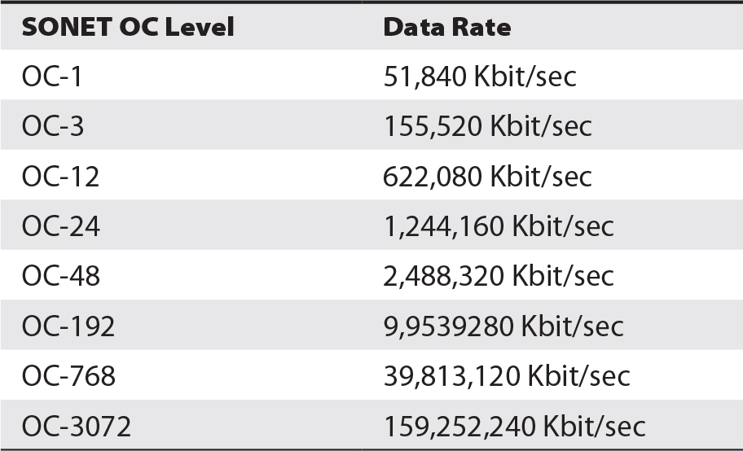Click the Data Rate column header
The image size is (743, 451).
446,27
